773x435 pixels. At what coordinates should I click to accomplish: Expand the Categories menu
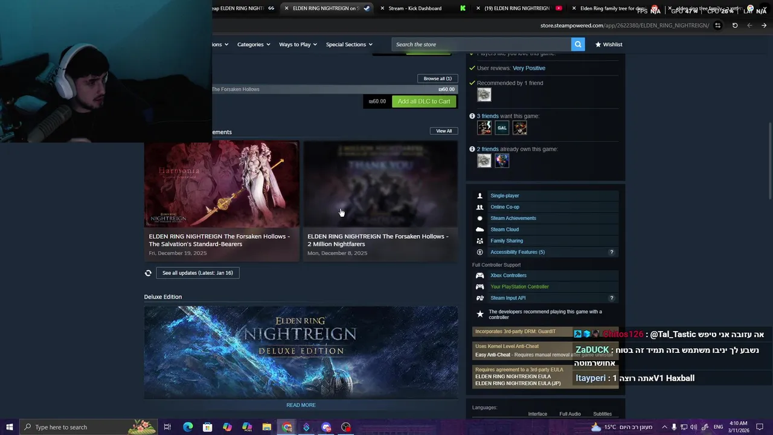(254, 44)
